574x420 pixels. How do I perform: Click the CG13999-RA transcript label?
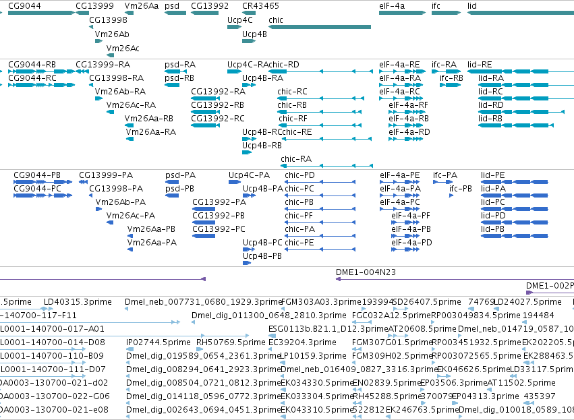[103, 65]
